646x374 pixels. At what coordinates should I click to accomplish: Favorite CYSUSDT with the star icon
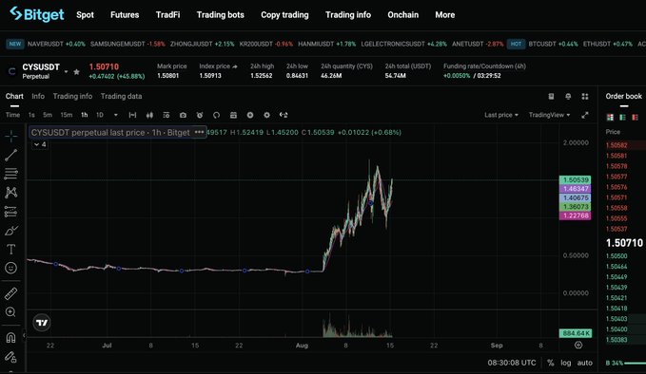[x=77, y=72]
